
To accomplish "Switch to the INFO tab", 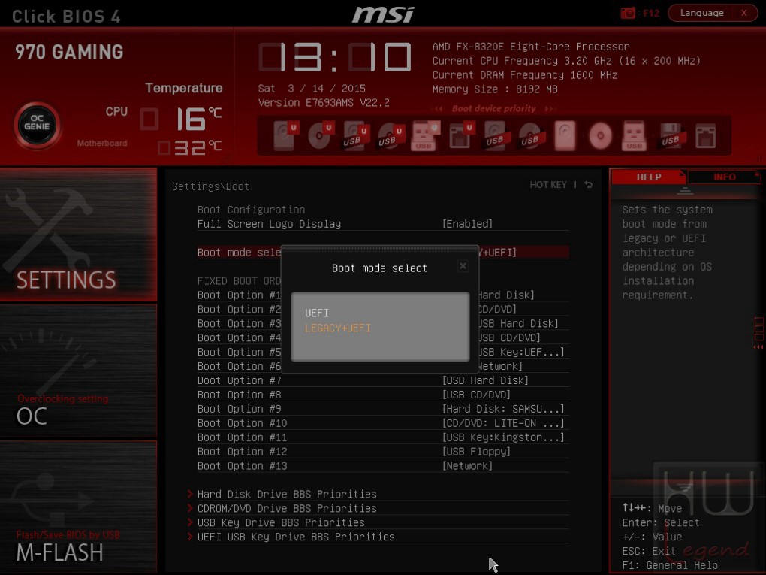I will [x=724, y=177].
